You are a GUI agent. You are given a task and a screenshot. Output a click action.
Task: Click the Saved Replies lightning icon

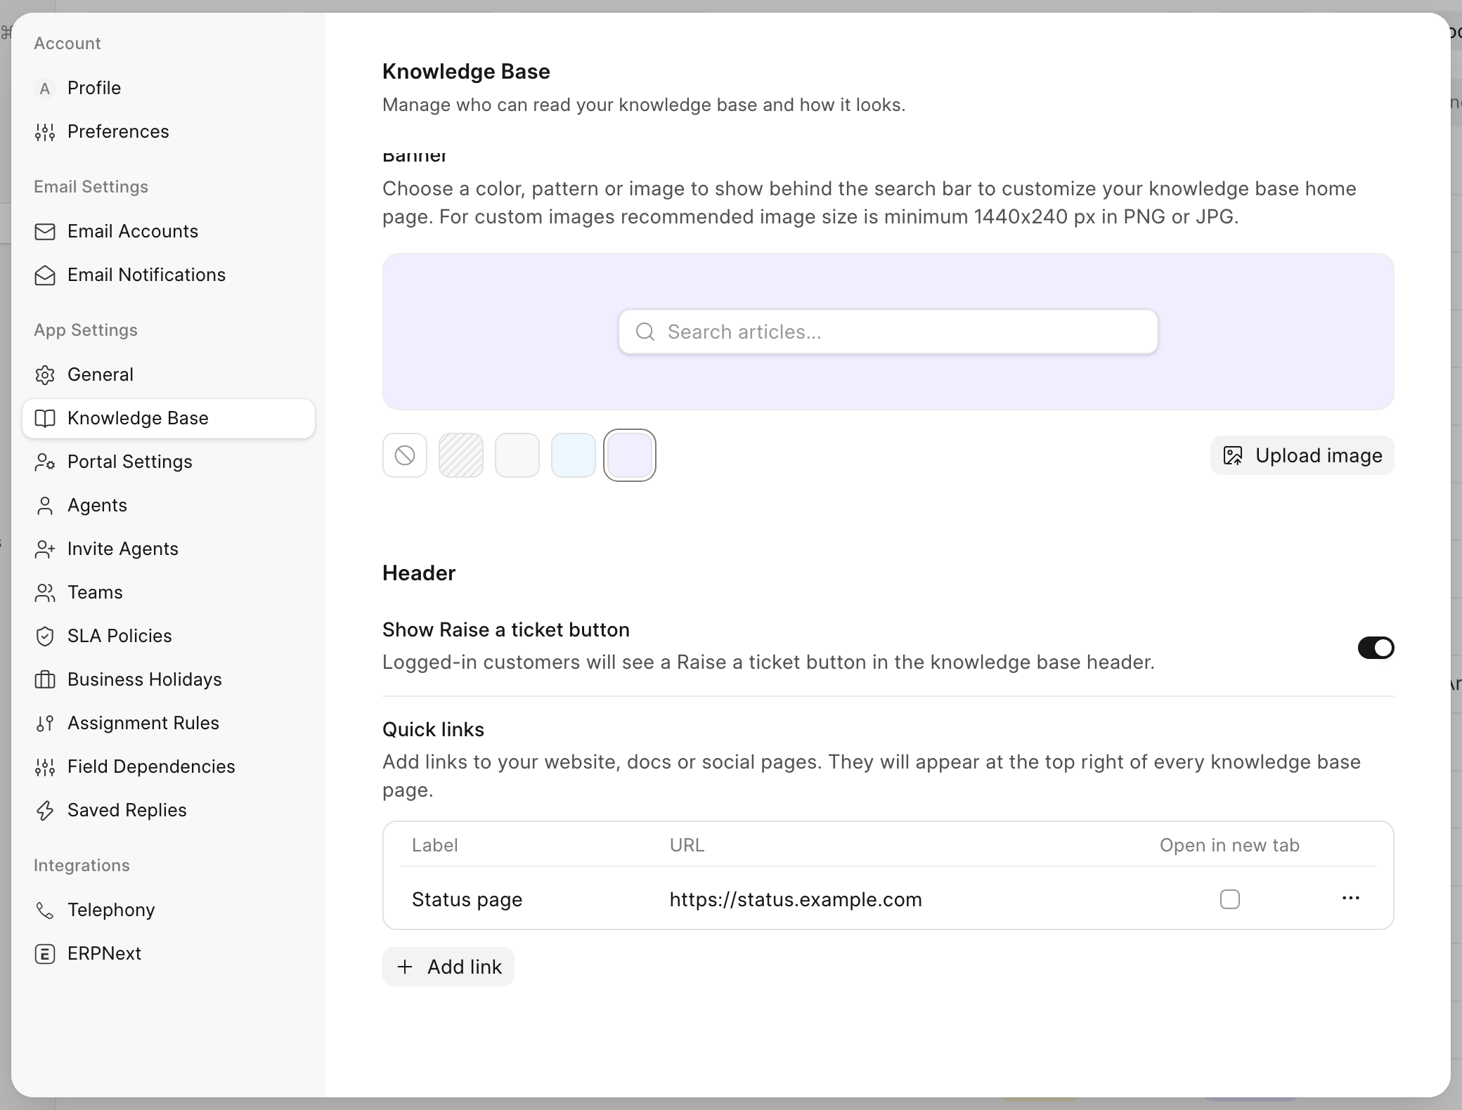(45, 811)
